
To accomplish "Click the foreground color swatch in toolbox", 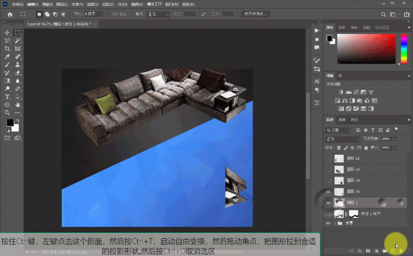I will click(10, 123).
